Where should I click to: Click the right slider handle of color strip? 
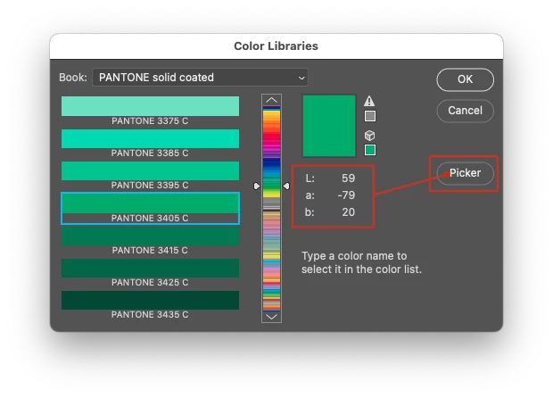(x=286, y=186)
